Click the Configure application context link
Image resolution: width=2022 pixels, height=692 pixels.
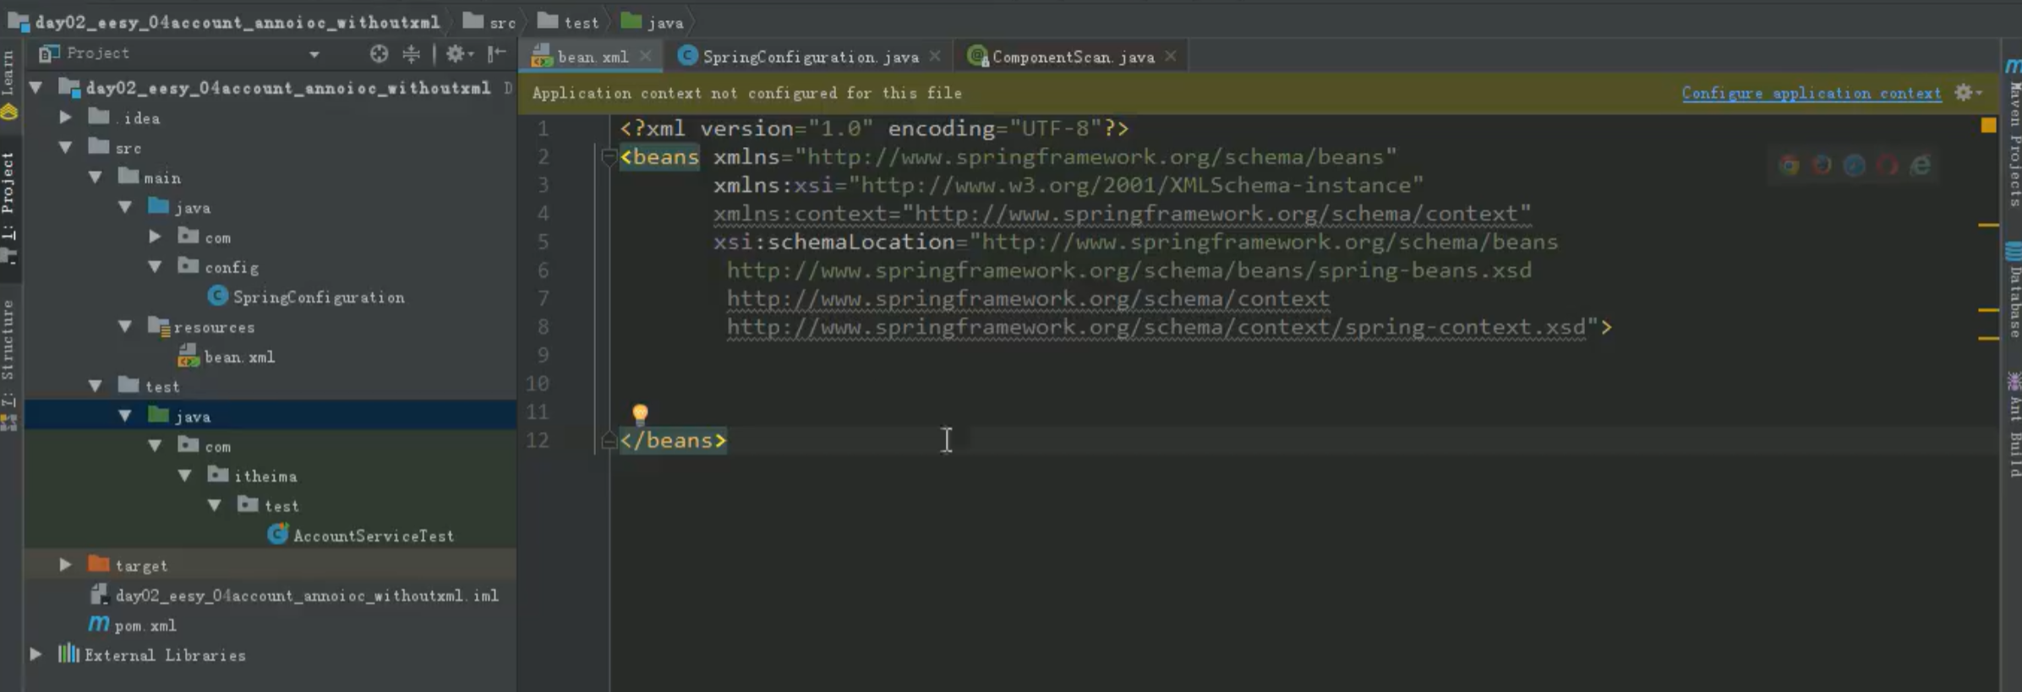[1812, 93]
